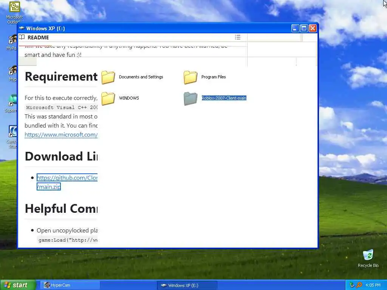Click the Windows XP (E:) taskbar button
The width and height of the screenshot is (387, 290).
click(187, 285)
